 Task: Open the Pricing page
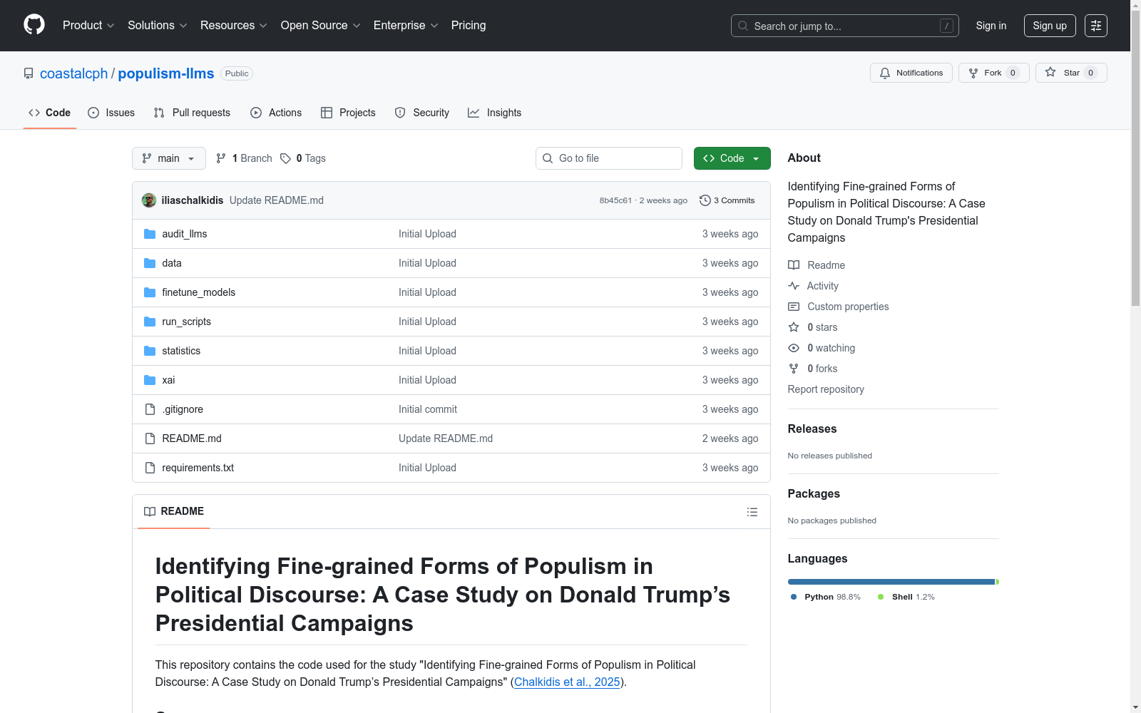tap(469, 25)
